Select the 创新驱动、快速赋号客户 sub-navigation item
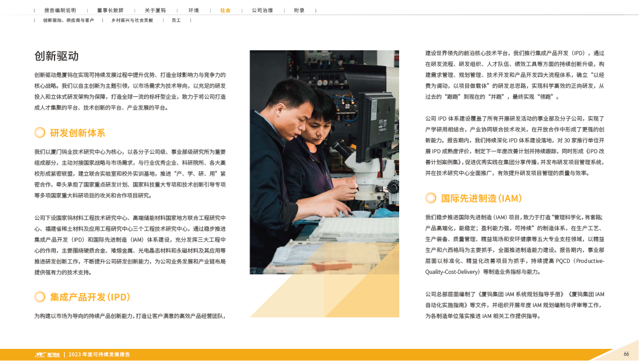 (68, 21)
